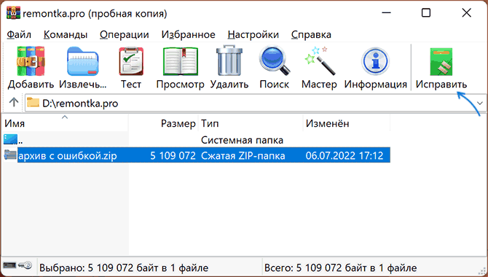This screenshot has width=488, height=277.
Task: Open the Команды menu
Action: point(66,34)
